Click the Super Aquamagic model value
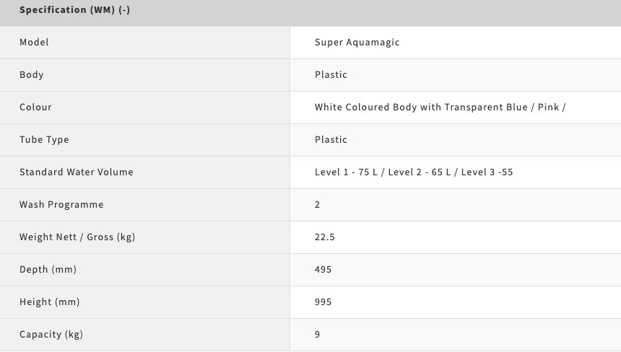Screen dimensions: 621x352 (357, 43)
